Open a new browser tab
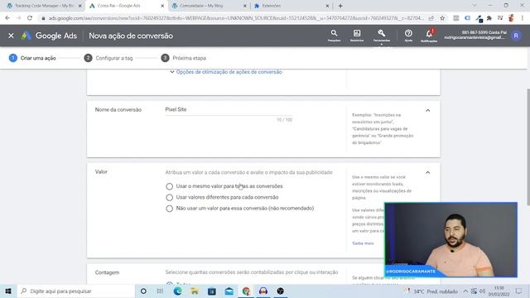Screen dimensions: 530x298 tap(340, 6)
